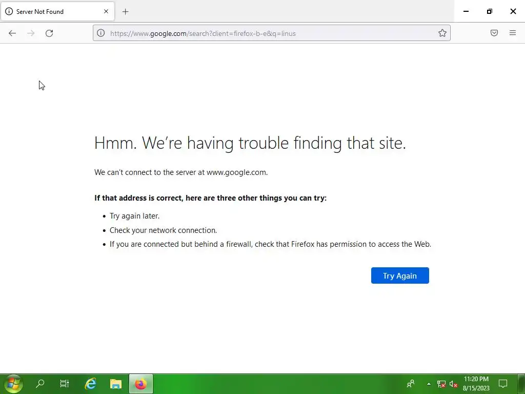Click the Firefox taskbar icon
Image resolution: width=525 pixels, height=394 pixels.
pos(141,384)
